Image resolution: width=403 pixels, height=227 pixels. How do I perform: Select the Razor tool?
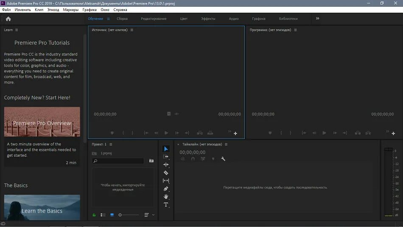coord(166,173)
